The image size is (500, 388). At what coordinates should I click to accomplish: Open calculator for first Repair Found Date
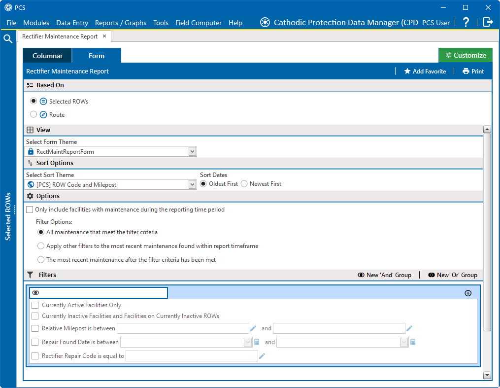pos(257,342)
